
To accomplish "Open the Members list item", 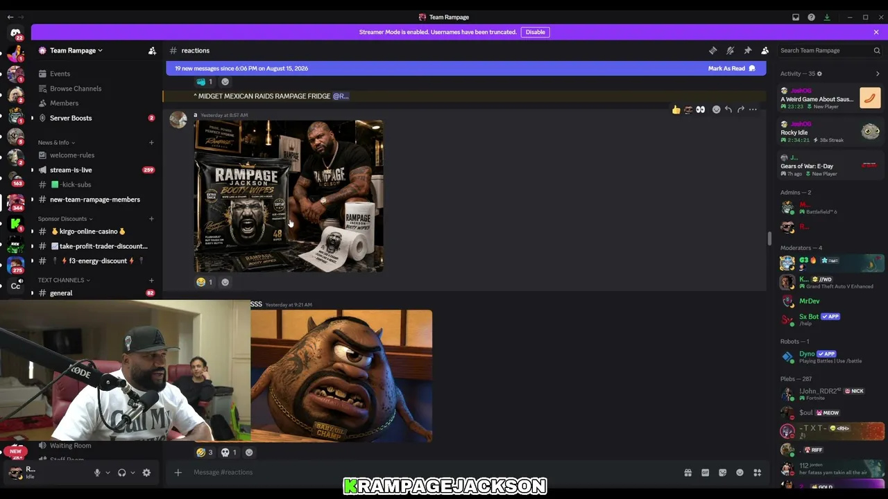I will 96,103.
